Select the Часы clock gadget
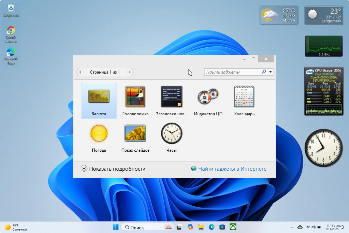349x233 pixels. coord(171,137)
